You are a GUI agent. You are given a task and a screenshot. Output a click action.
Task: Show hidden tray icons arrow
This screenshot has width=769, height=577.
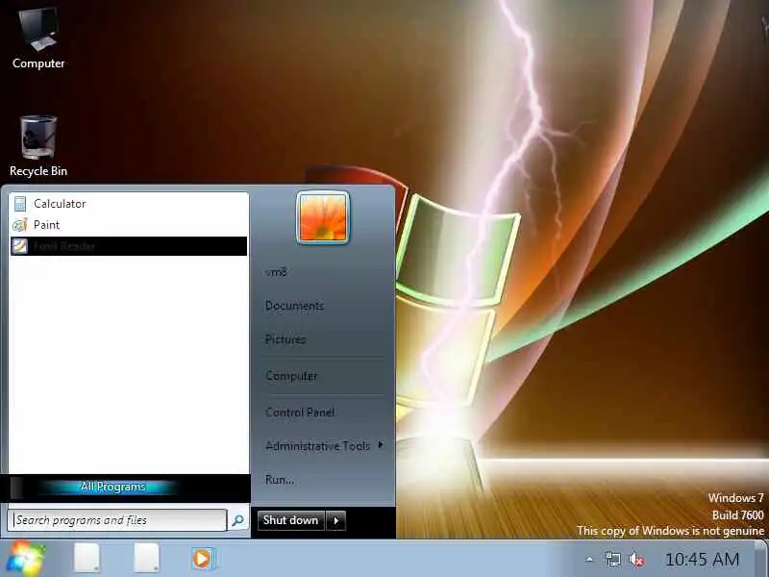click(589, 559)
